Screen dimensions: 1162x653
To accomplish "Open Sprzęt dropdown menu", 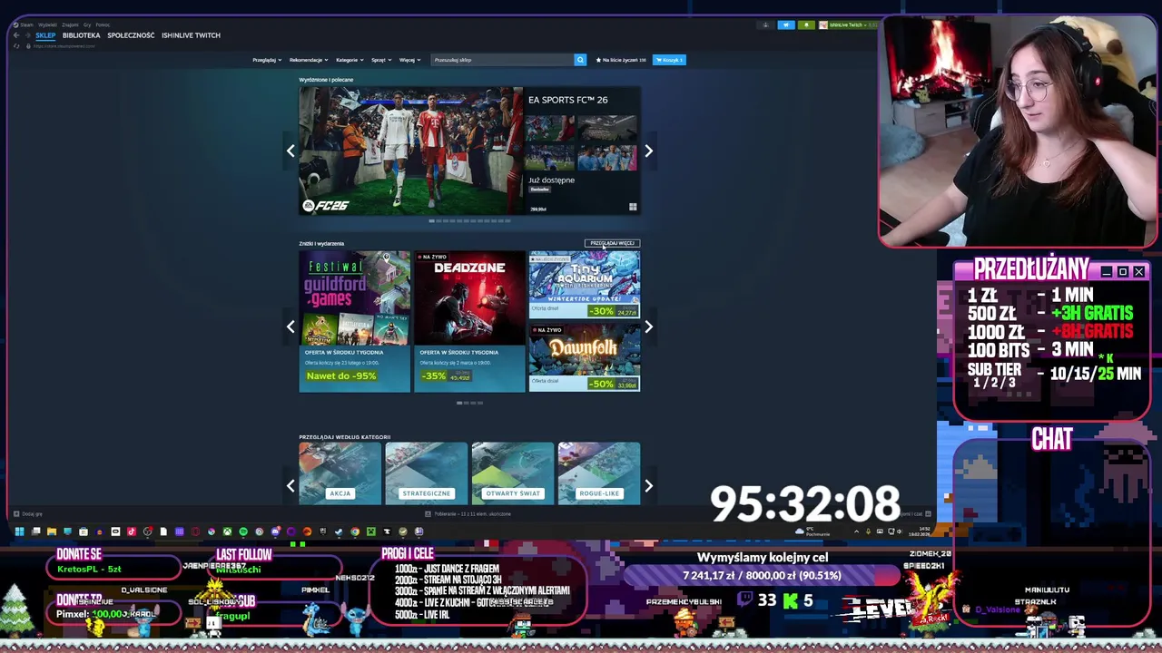I will click(381, 60).
